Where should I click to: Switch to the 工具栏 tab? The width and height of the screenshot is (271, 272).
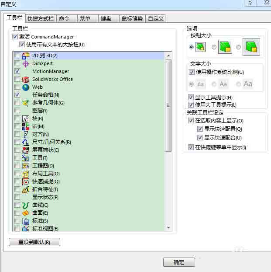pyautogui.click(x=14, y=18)
